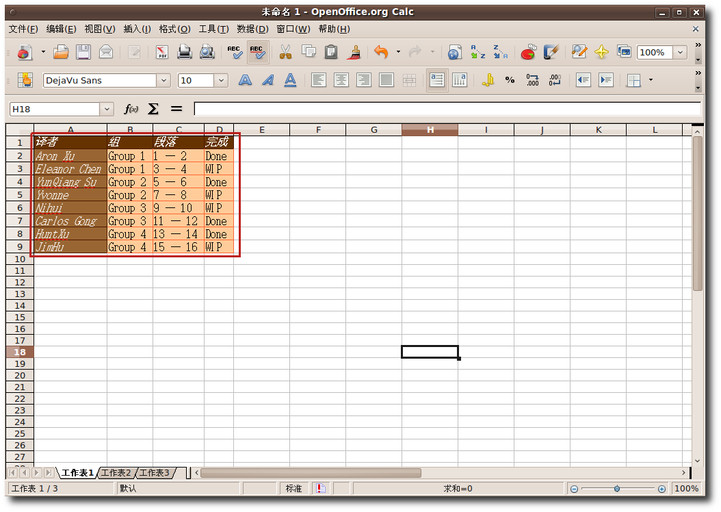Open the Styles and Formatting icon
The width and height of the screenshot is (721, 512).
(x=25, y=81)
